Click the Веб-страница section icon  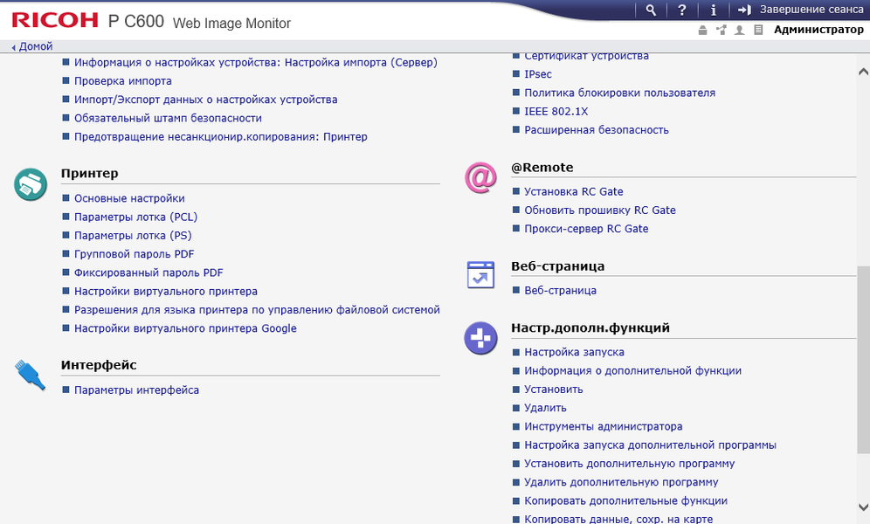point(480,275)
